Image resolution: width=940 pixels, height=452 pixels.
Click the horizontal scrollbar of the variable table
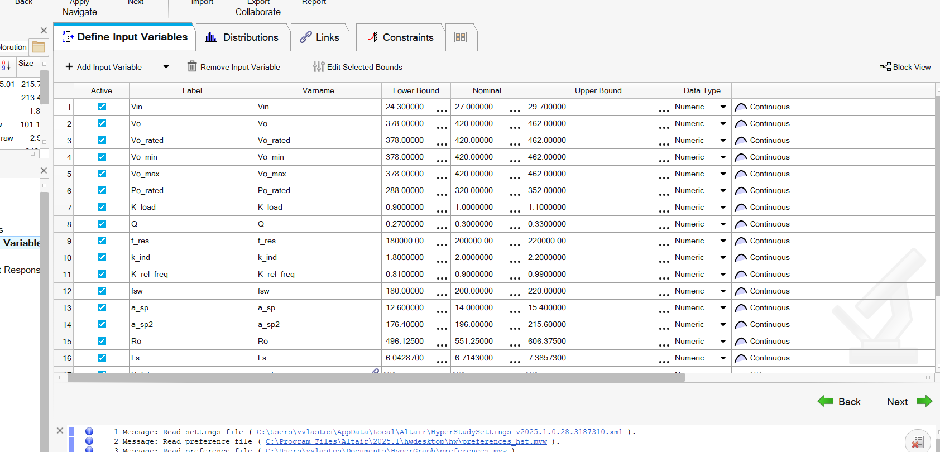point(376,378)
